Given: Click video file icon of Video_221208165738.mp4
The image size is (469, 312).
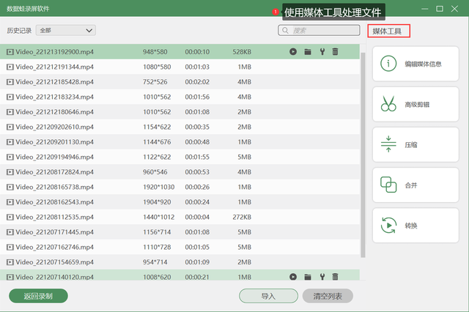Looking at the screenshot, I should (10, 187).
